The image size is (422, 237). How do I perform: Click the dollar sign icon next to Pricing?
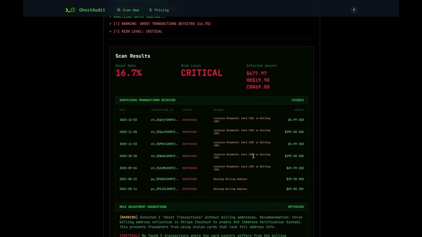click(x=150, y=10)
